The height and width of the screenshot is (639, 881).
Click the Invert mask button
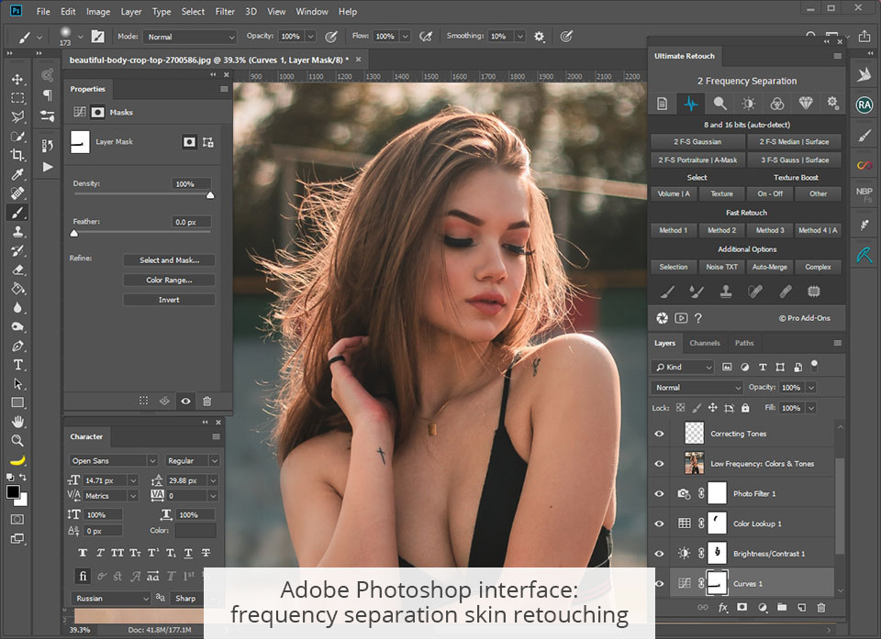[169, 300]
